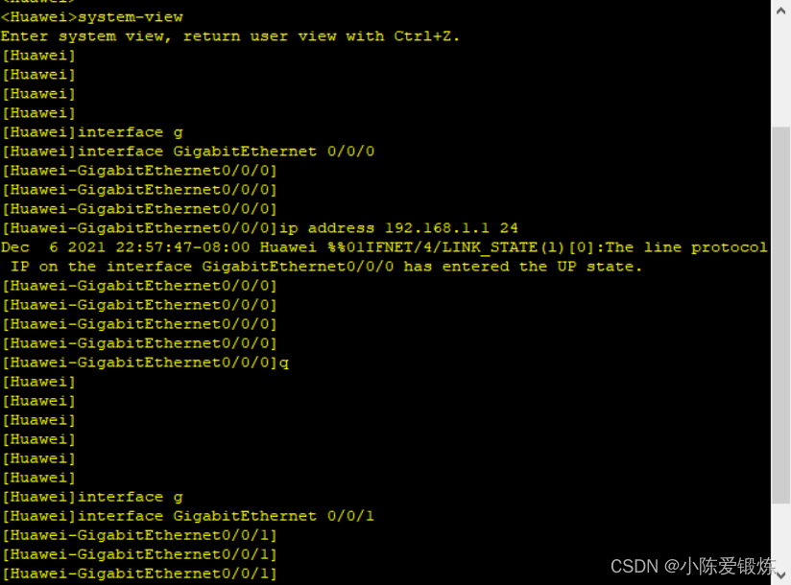791x585 pixels.
Task: Click the 'interface GigabitEthernet 0/0/0' command
Action: pyautogui.click(x=226, y=152)
